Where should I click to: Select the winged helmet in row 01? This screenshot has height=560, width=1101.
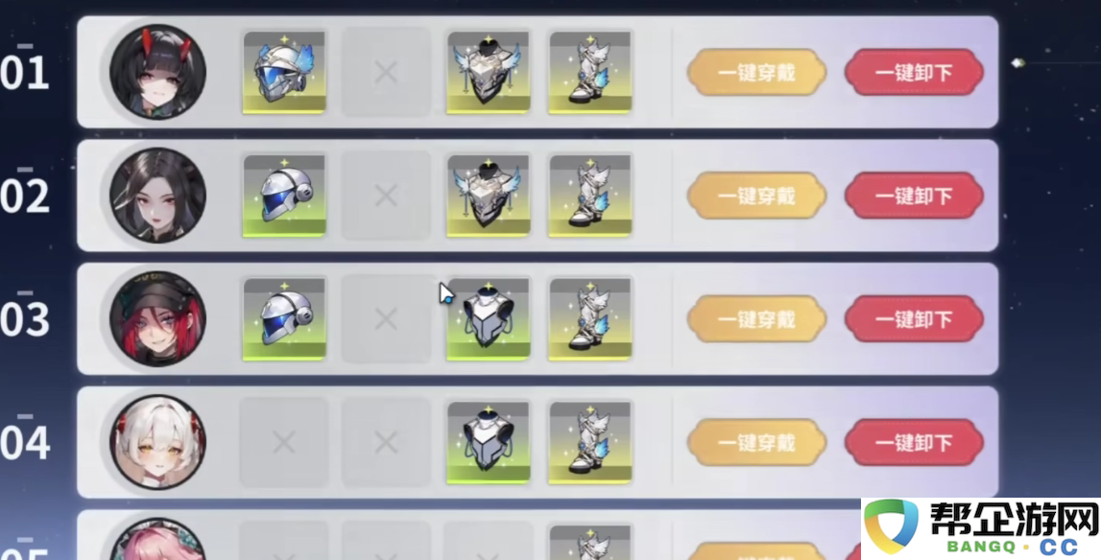(284, 72)
